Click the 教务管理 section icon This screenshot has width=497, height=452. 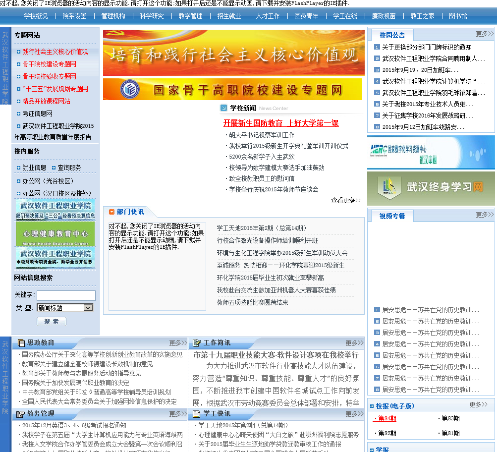(x=21, y=414)
